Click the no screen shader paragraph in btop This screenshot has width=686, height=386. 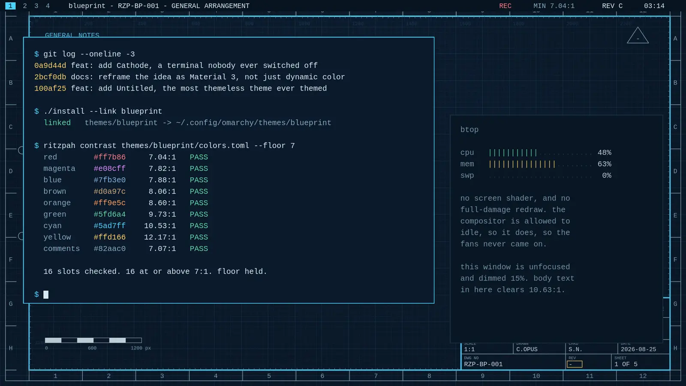(515, 221)
